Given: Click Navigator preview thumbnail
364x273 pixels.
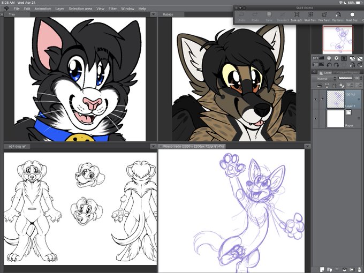Looking at the screenshot, I should 338,40.
